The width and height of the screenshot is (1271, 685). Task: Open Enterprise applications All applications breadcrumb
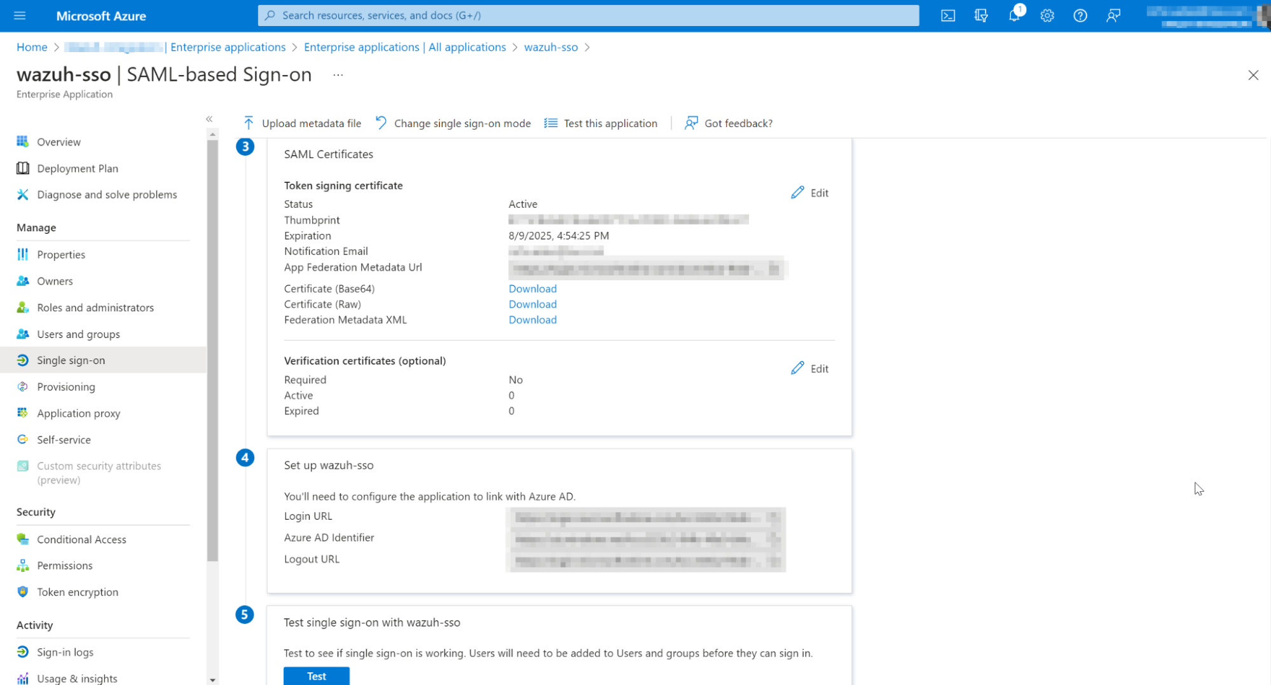coord(404,47)
